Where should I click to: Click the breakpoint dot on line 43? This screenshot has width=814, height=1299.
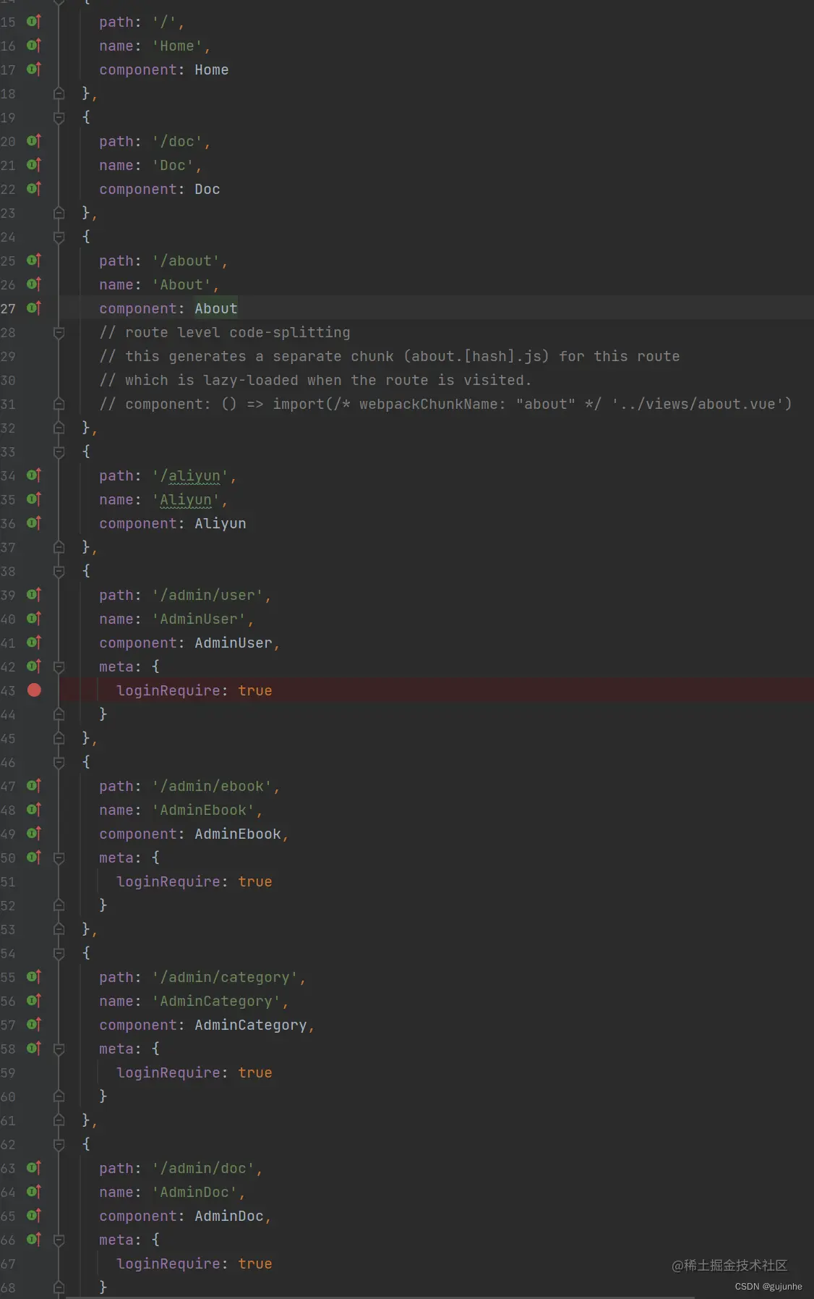click(x=34, y=690)
